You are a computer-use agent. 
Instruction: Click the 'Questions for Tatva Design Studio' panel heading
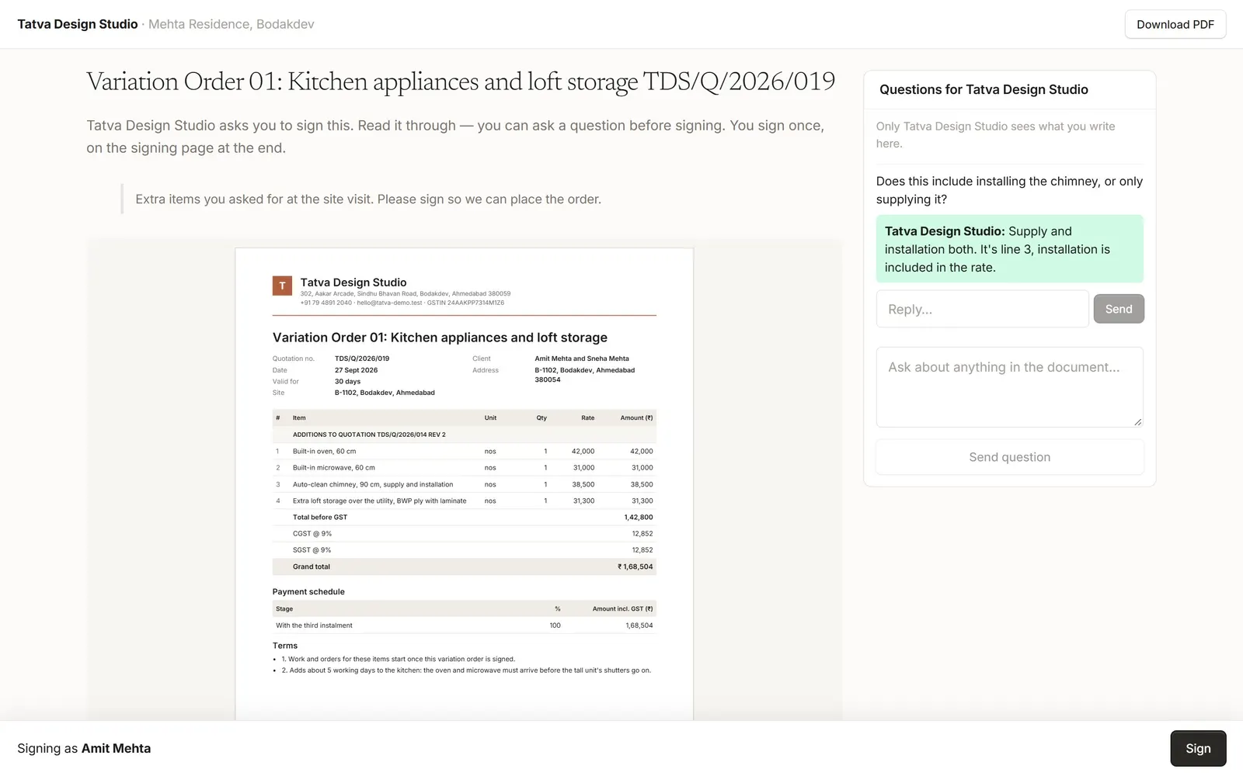(x=984, y=89)
